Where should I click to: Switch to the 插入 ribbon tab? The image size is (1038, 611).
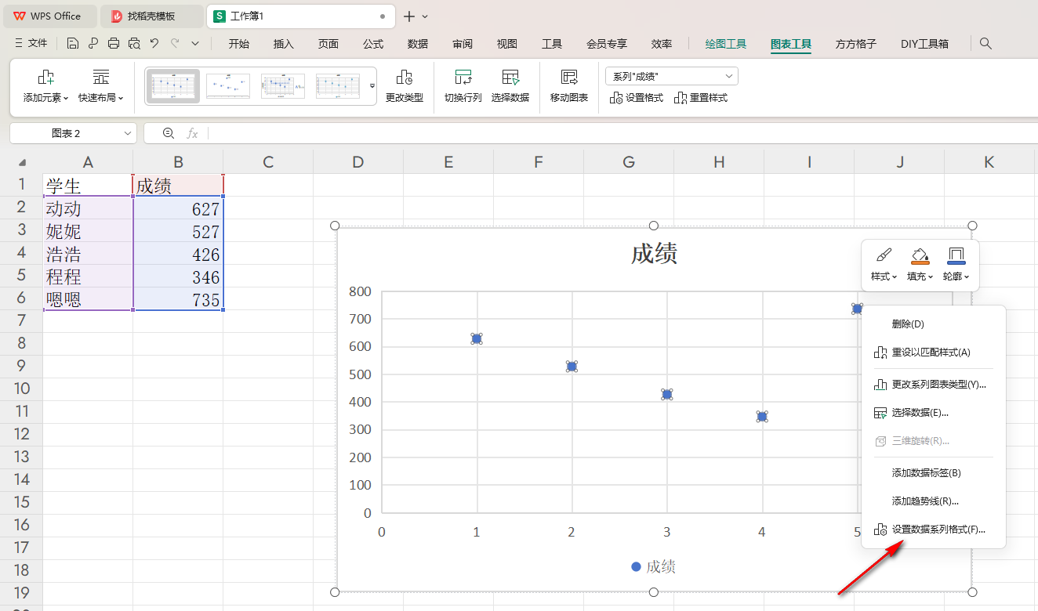tap(284, 44)
